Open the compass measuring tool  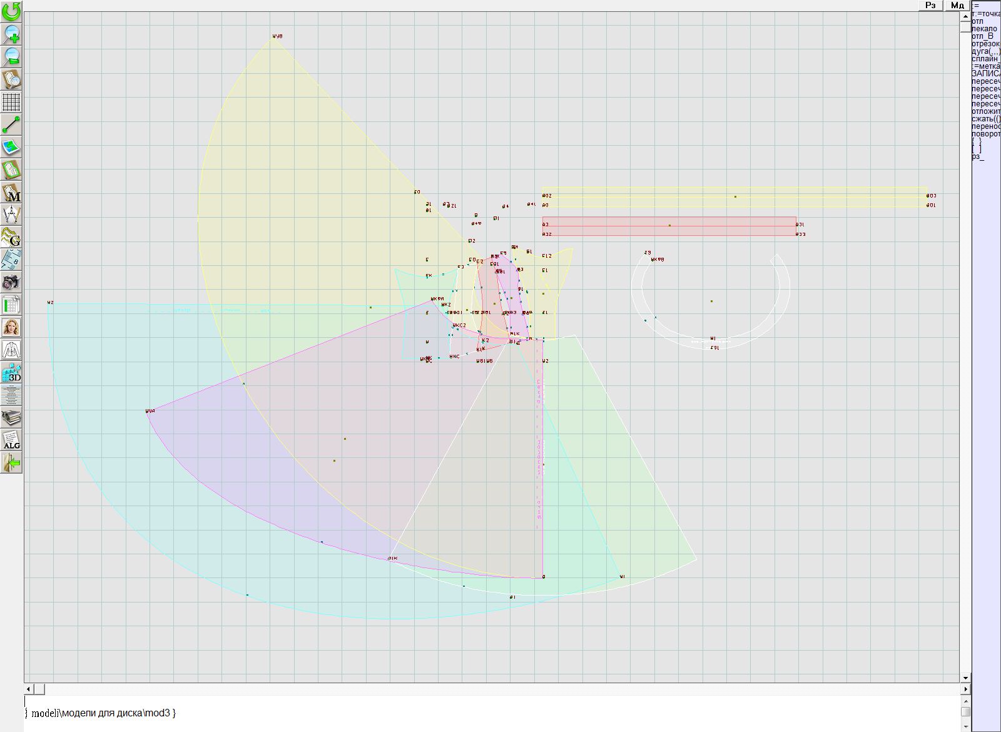(x=11, y=215)
